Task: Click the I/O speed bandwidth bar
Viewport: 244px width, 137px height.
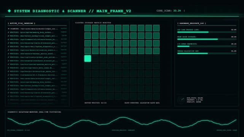Action: point(207,46)
